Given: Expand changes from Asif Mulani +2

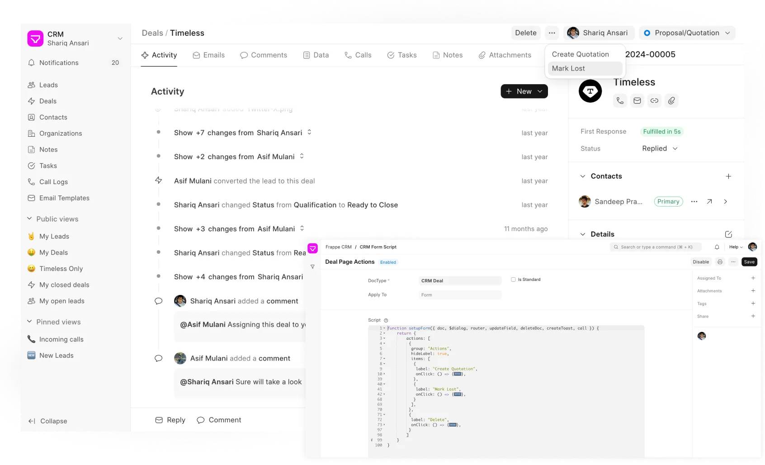Looking at the screenshot, I should [x=239, y=157].
